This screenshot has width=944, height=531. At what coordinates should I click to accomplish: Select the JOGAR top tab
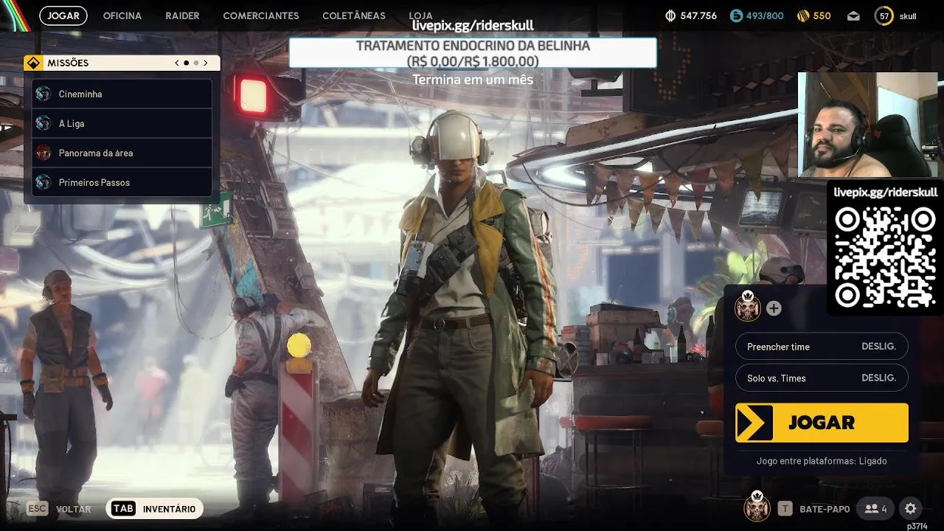tap(63, 15)
